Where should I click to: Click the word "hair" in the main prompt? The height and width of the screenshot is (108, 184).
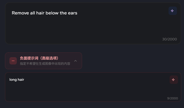click(40, 13)
